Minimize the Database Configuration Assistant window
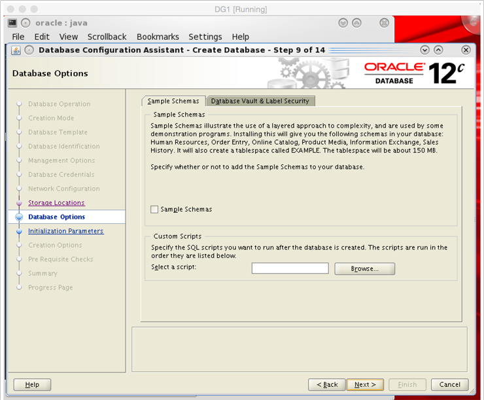The height and width of the screenshot is (400, 484). (424, 50)
